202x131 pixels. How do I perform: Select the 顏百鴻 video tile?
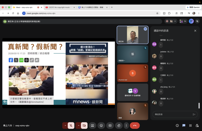(x=133, y=35)
